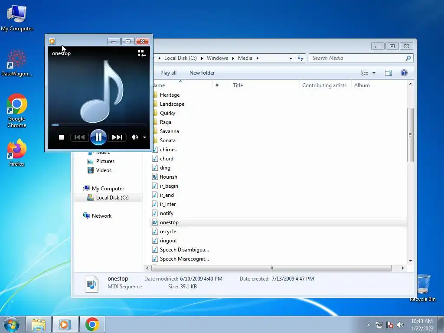
Task: Select the ringout sound file
Action: tap(168, 241)
